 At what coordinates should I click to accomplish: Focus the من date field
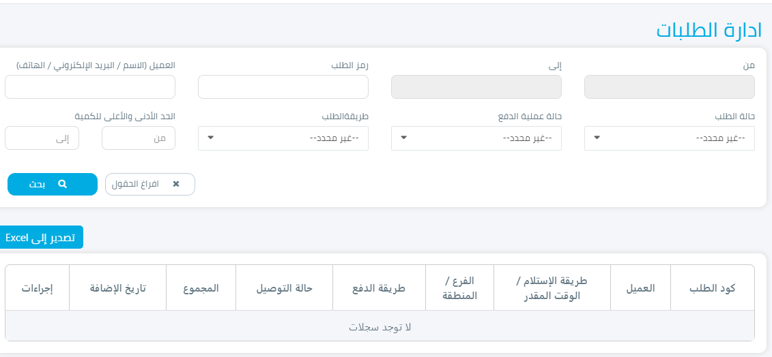click(670, 87)
